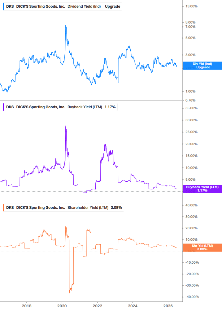Click the 35.00% tick on buyback yield axis
Screen dimensions: 222x311
(191, 108)
